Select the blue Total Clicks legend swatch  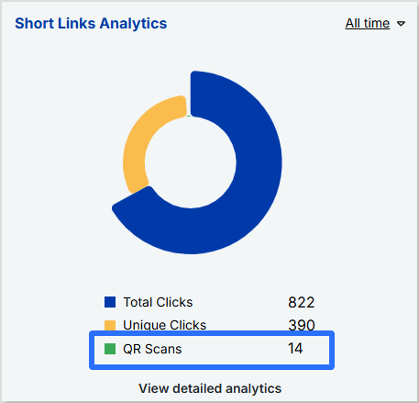(110, 302)
